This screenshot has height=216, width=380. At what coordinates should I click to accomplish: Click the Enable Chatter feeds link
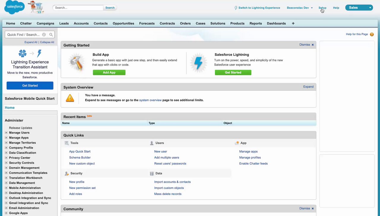click(x=254, y=163)
